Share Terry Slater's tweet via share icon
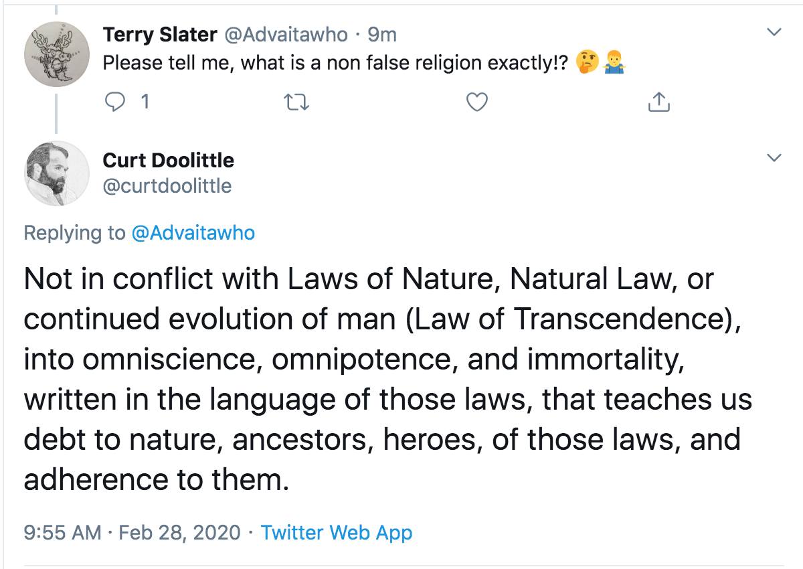 click(658, 102)
